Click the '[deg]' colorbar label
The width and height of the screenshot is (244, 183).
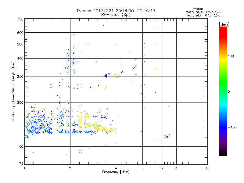224,24
